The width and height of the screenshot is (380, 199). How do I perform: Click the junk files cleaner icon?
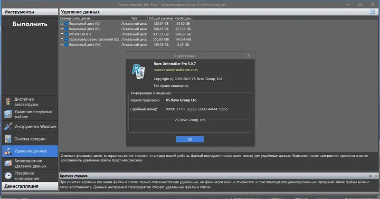[8, 114]
